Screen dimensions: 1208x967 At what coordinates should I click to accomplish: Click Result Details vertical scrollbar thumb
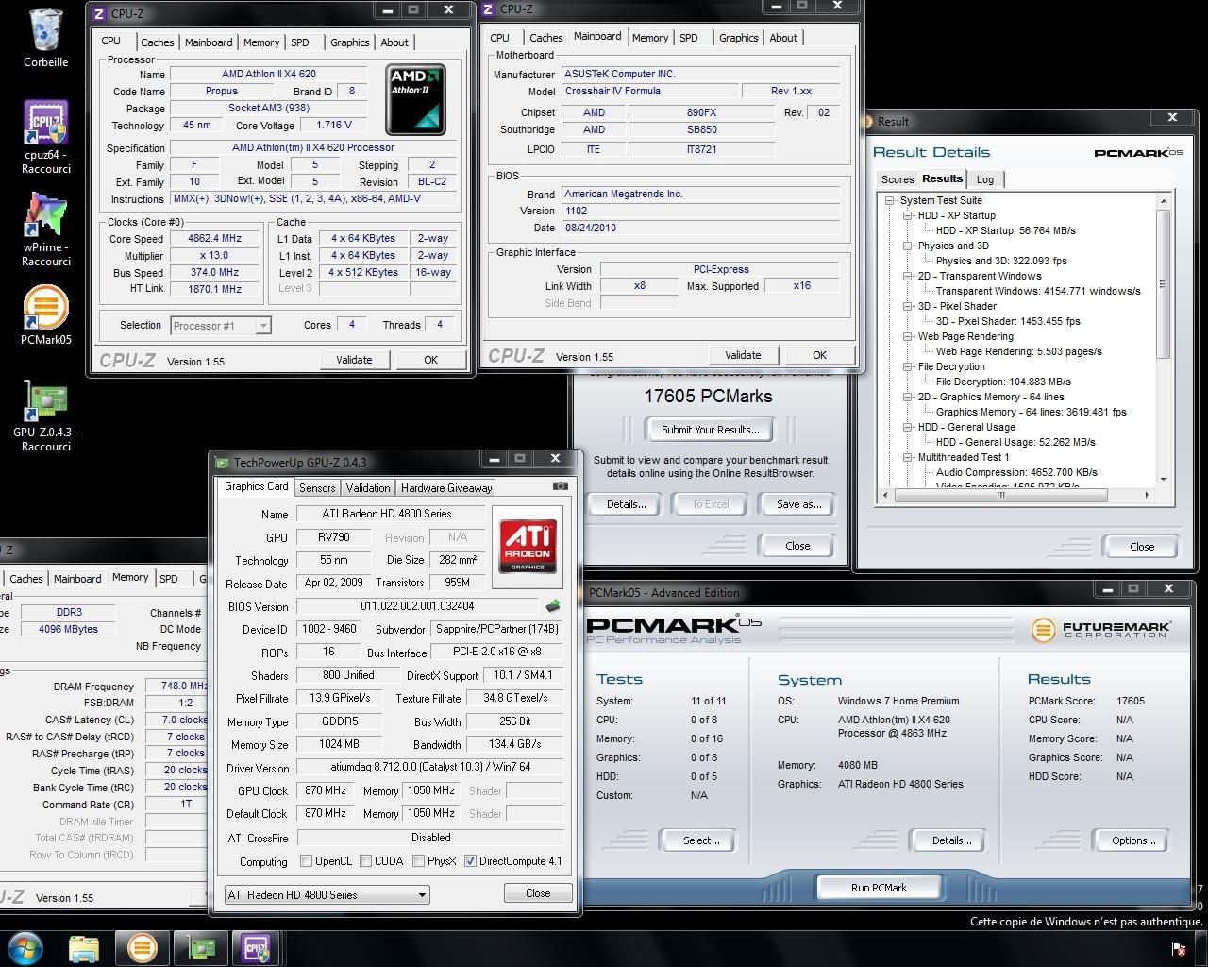click(1163, 283)
